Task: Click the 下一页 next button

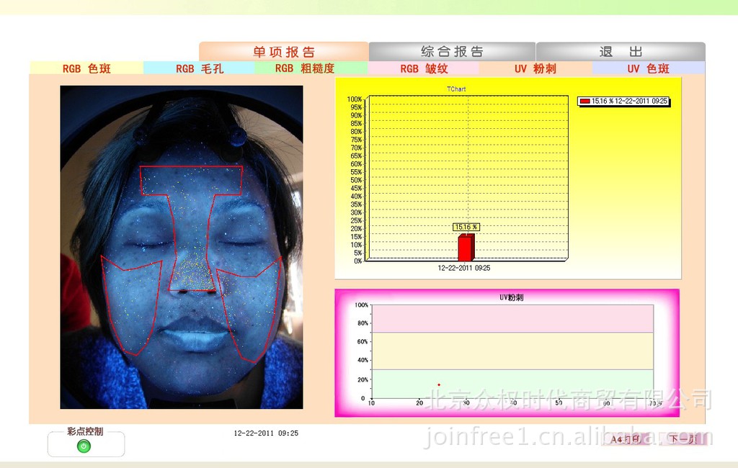Action: pos(683,438)
